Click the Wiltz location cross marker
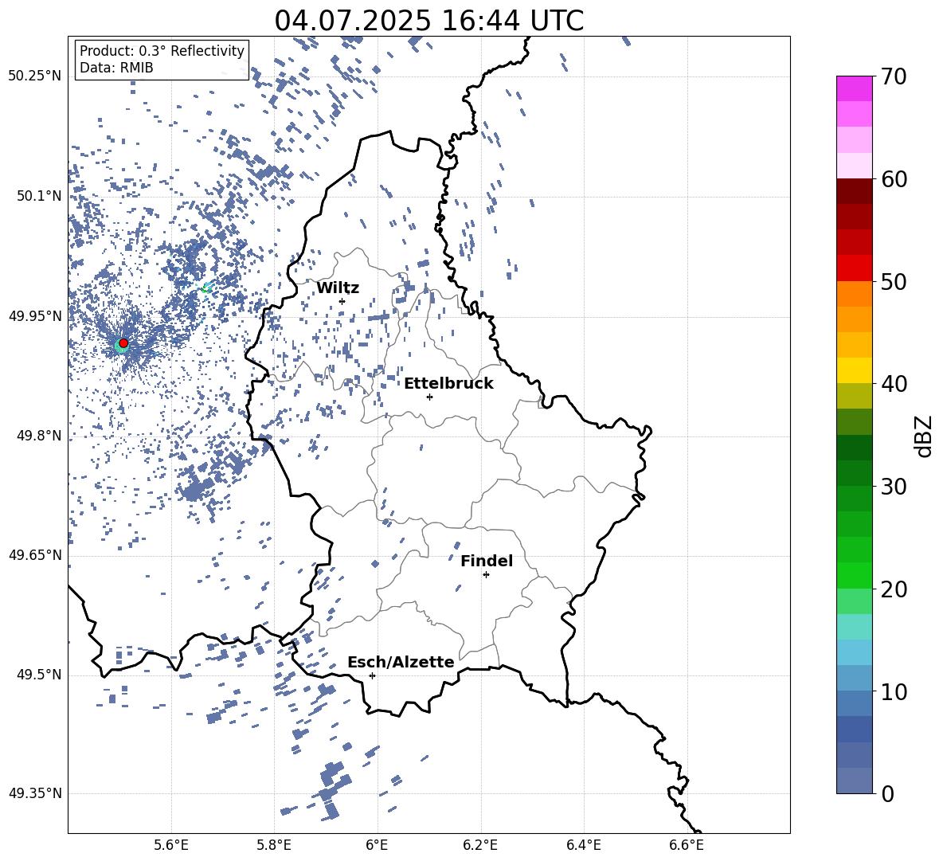 tap(342, 301)
